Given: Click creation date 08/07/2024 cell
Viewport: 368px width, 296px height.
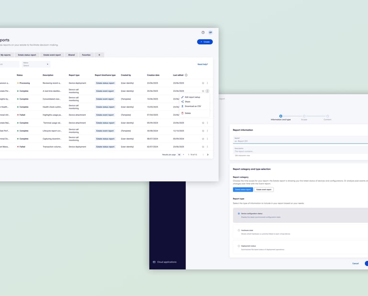Looking at the screenshot, I should [152, 139].
